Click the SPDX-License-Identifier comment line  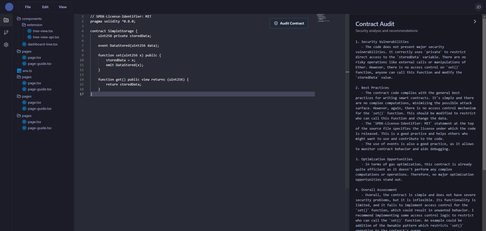[x=121, y=17]
